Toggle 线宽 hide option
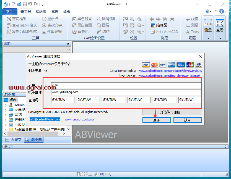This screenshot has height=179, width=231. [192, 19]
